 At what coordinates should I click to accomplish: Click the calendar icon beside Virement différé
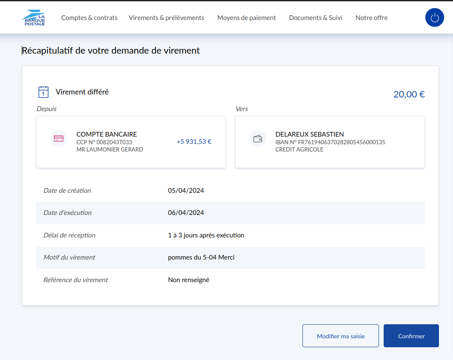[43, 92]
